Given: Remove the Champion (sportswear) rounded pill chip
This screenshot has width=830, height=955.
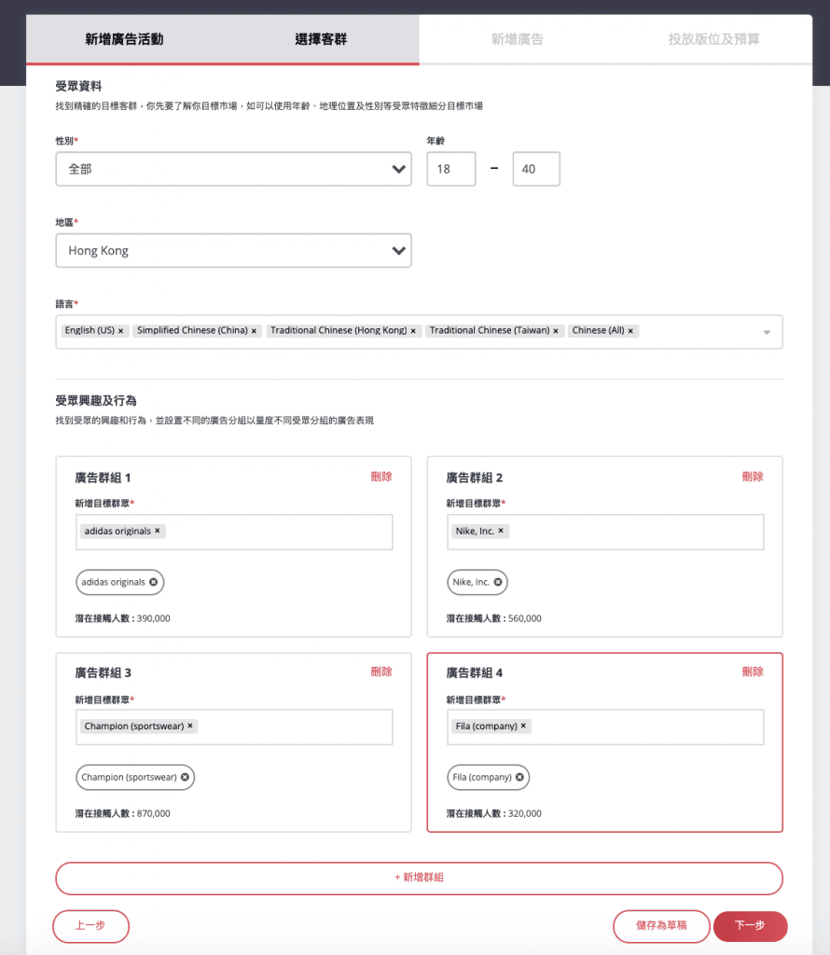Looking at the screenshot, I should [185, 777].
